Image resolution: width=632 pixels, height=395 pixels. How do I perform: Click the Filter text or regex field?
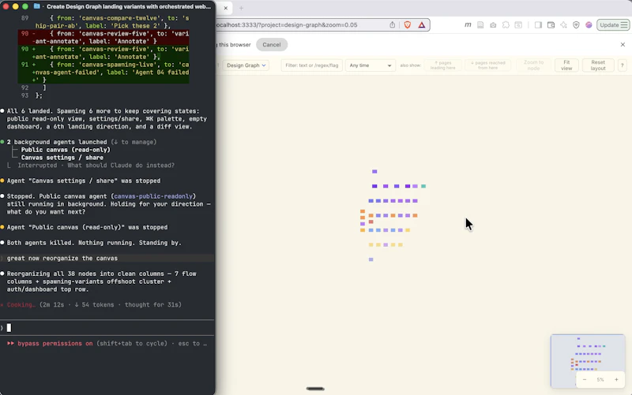[312, 65]
